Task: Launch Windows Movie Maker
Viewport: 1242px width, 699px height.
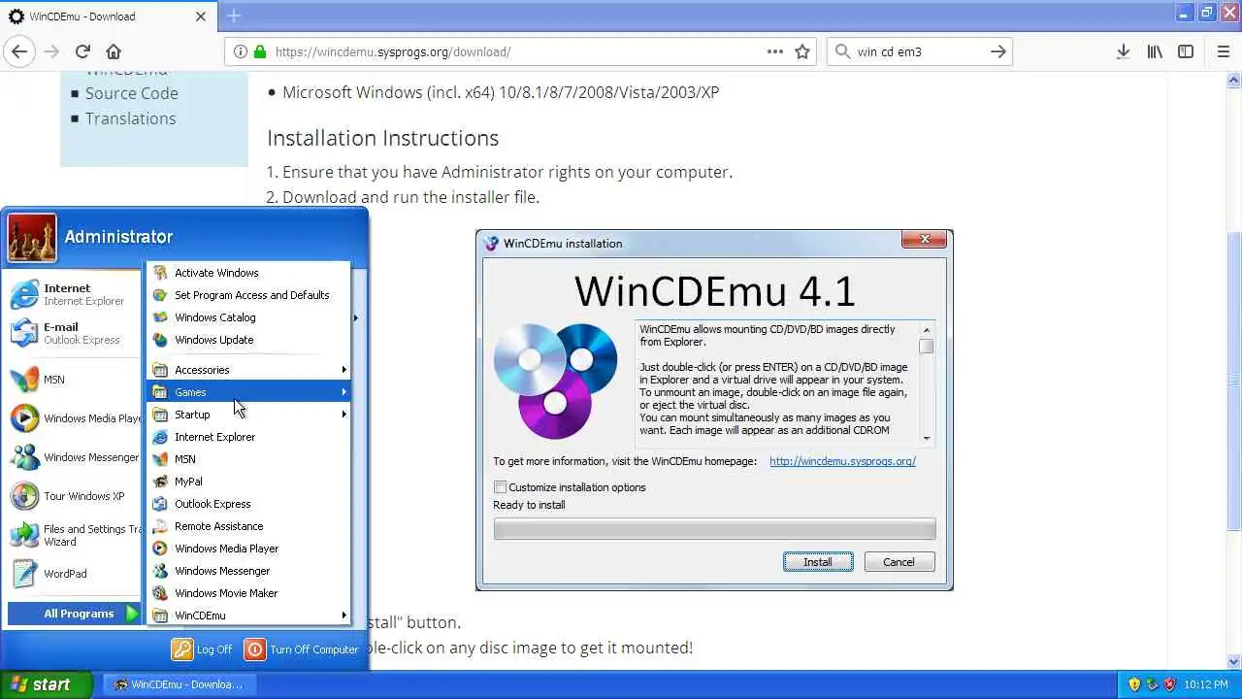Action: pos(249,593)
